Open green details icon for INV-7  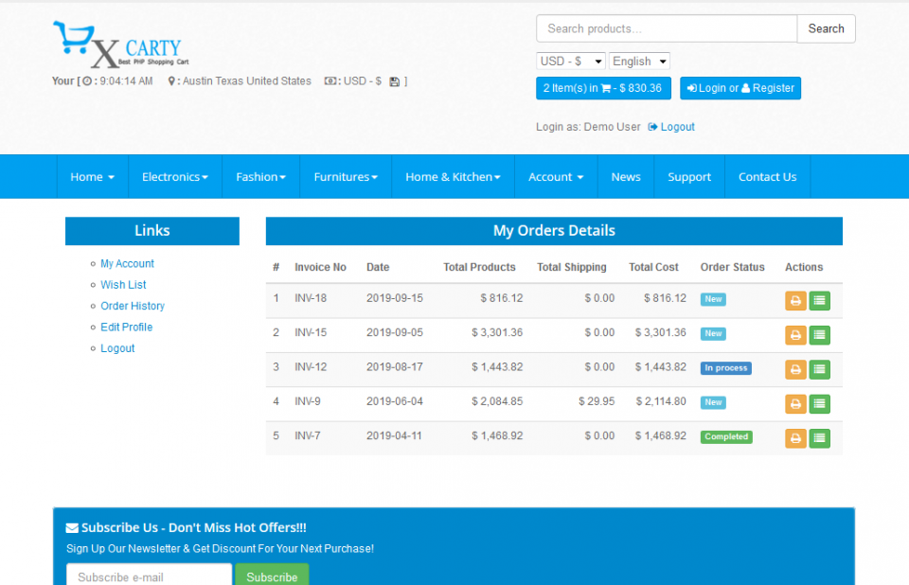point(819,438)
